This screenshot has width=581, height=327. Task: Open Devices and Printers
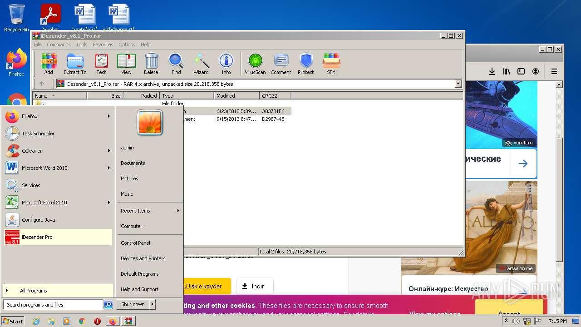[143, 258]
